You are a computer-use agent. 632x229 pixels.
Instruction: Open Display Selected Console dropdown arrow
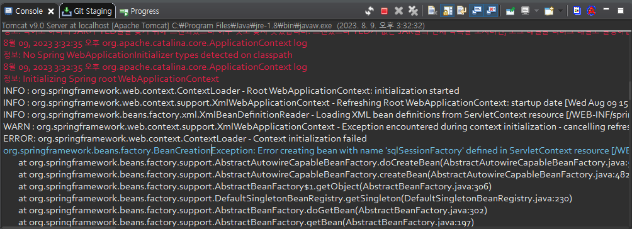point(536,11)
